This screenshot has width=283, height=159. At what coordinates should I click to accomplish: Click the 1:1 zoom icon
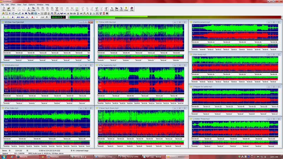106,9
